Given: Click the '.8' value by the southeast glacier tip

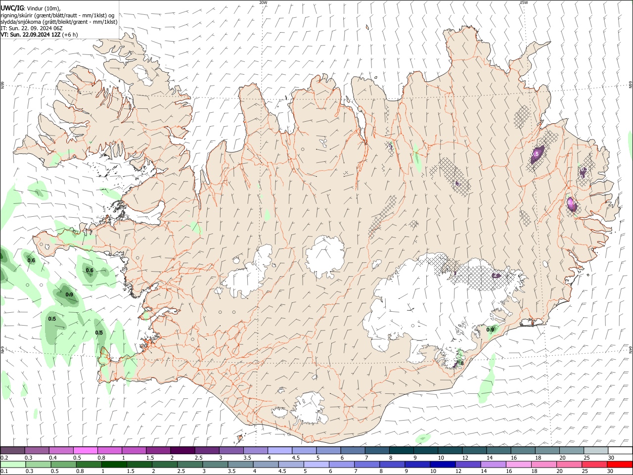Looking at the screenshot, I should click(460, 363).
